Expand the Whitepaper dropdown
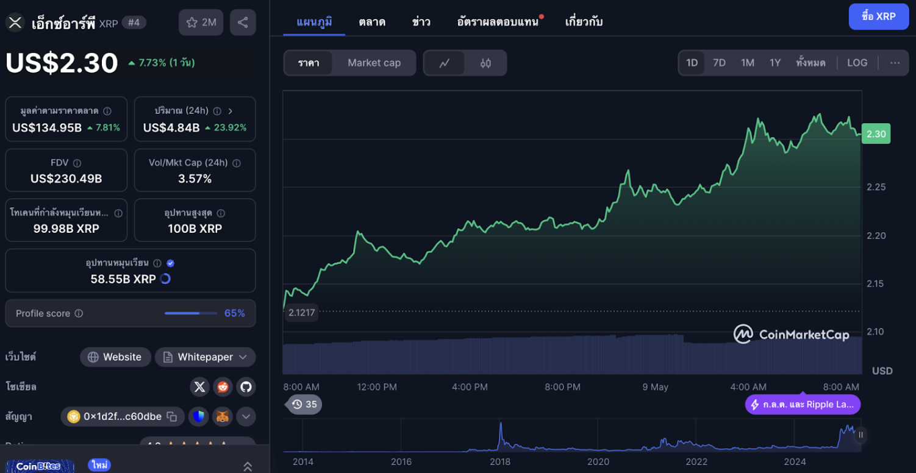The width and height of the screenshot is (916, 473). point(244,357)
